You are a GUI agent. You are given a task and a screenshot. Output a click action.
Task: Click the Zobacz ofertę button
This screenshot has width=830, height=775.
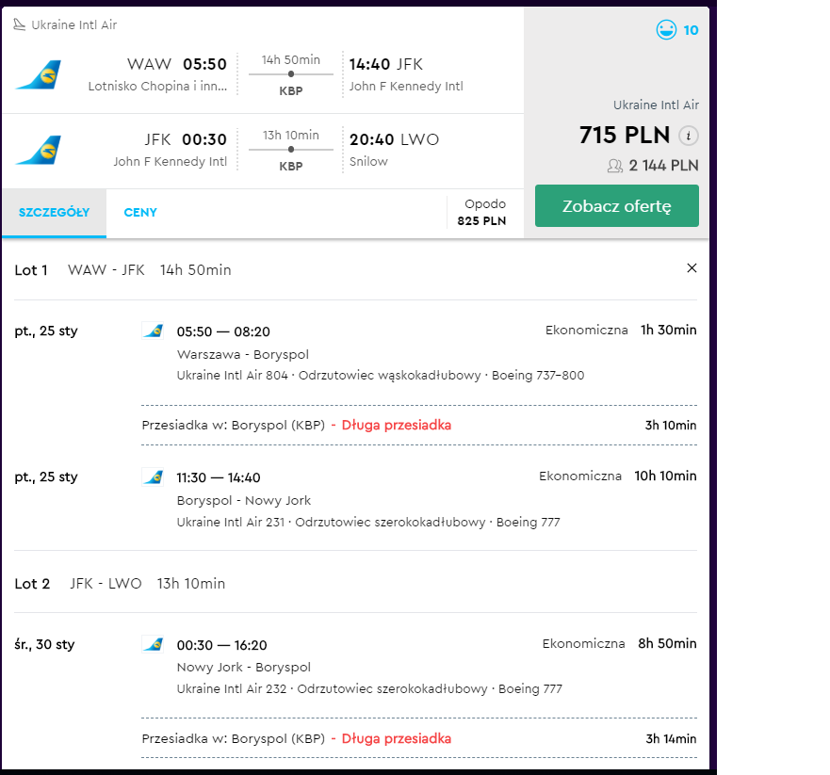(x=617, y=206)
